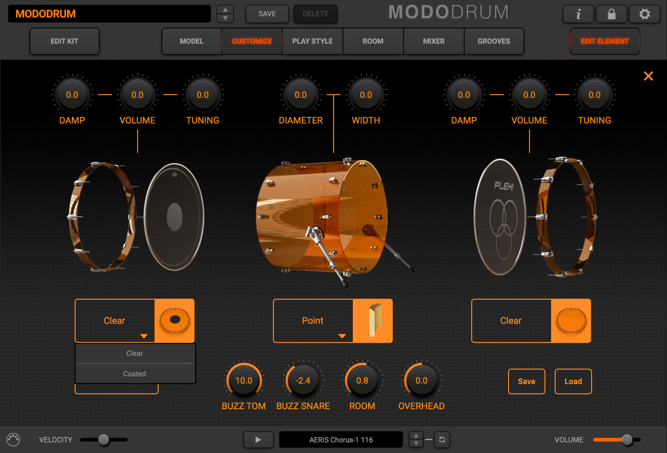Click the Velocity slider handle
The width and height of the screenshot is (667, 453).
point(104,439)
